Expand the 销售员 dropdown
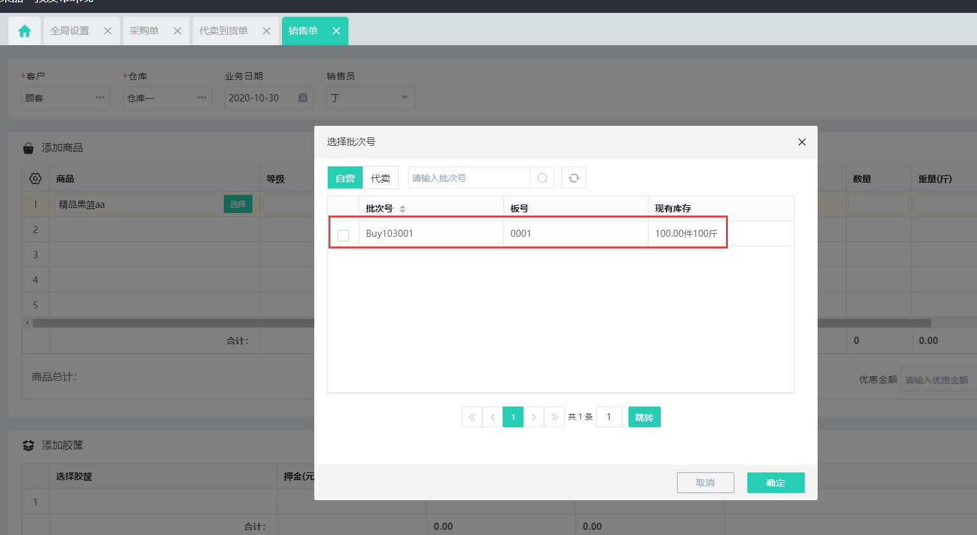Image resolution: width=977 pixels, height=535 pixels. (405, 97)
